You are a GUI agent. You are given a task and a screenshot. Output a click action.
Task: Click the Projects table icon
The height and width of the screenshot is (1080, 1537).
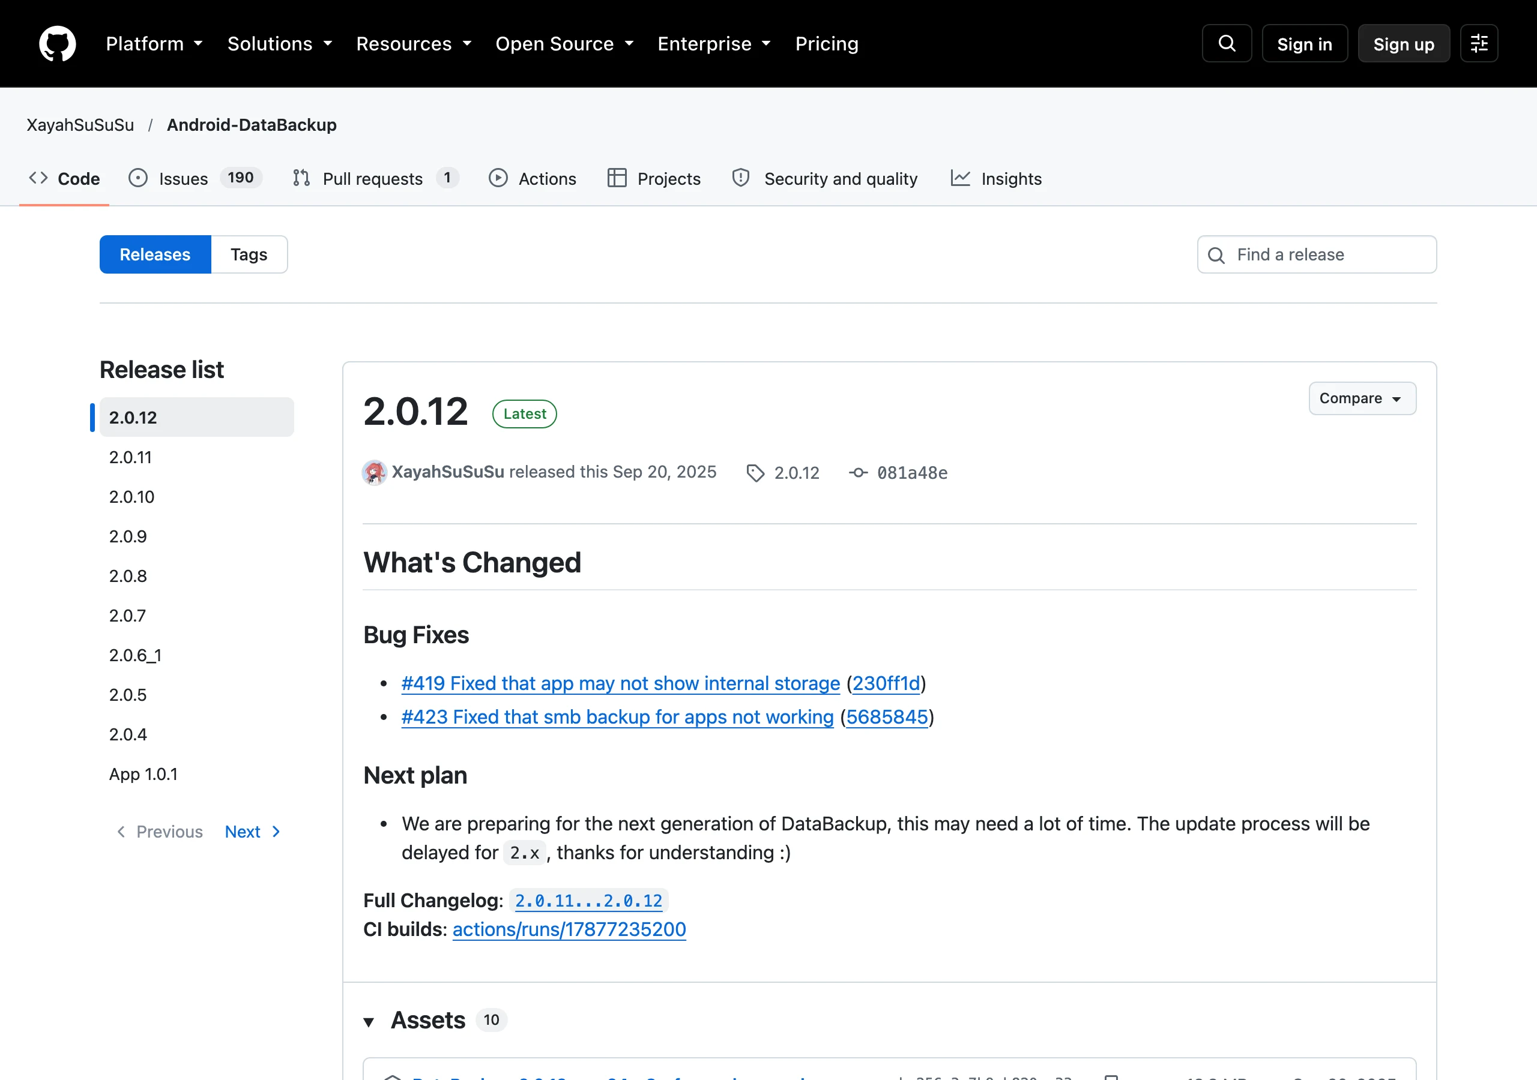[617, 178]
